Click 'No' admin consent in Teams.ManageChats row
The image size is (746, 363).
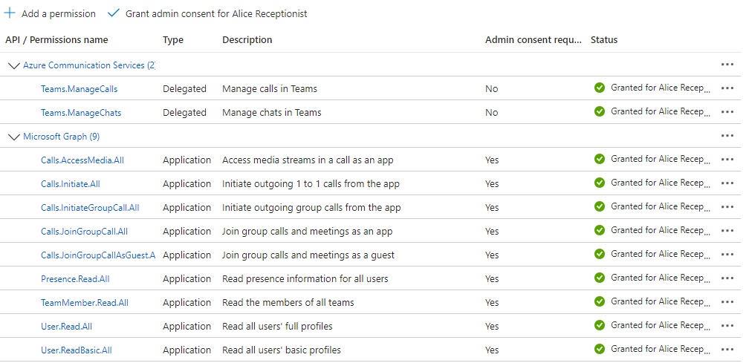coord(491,113)
